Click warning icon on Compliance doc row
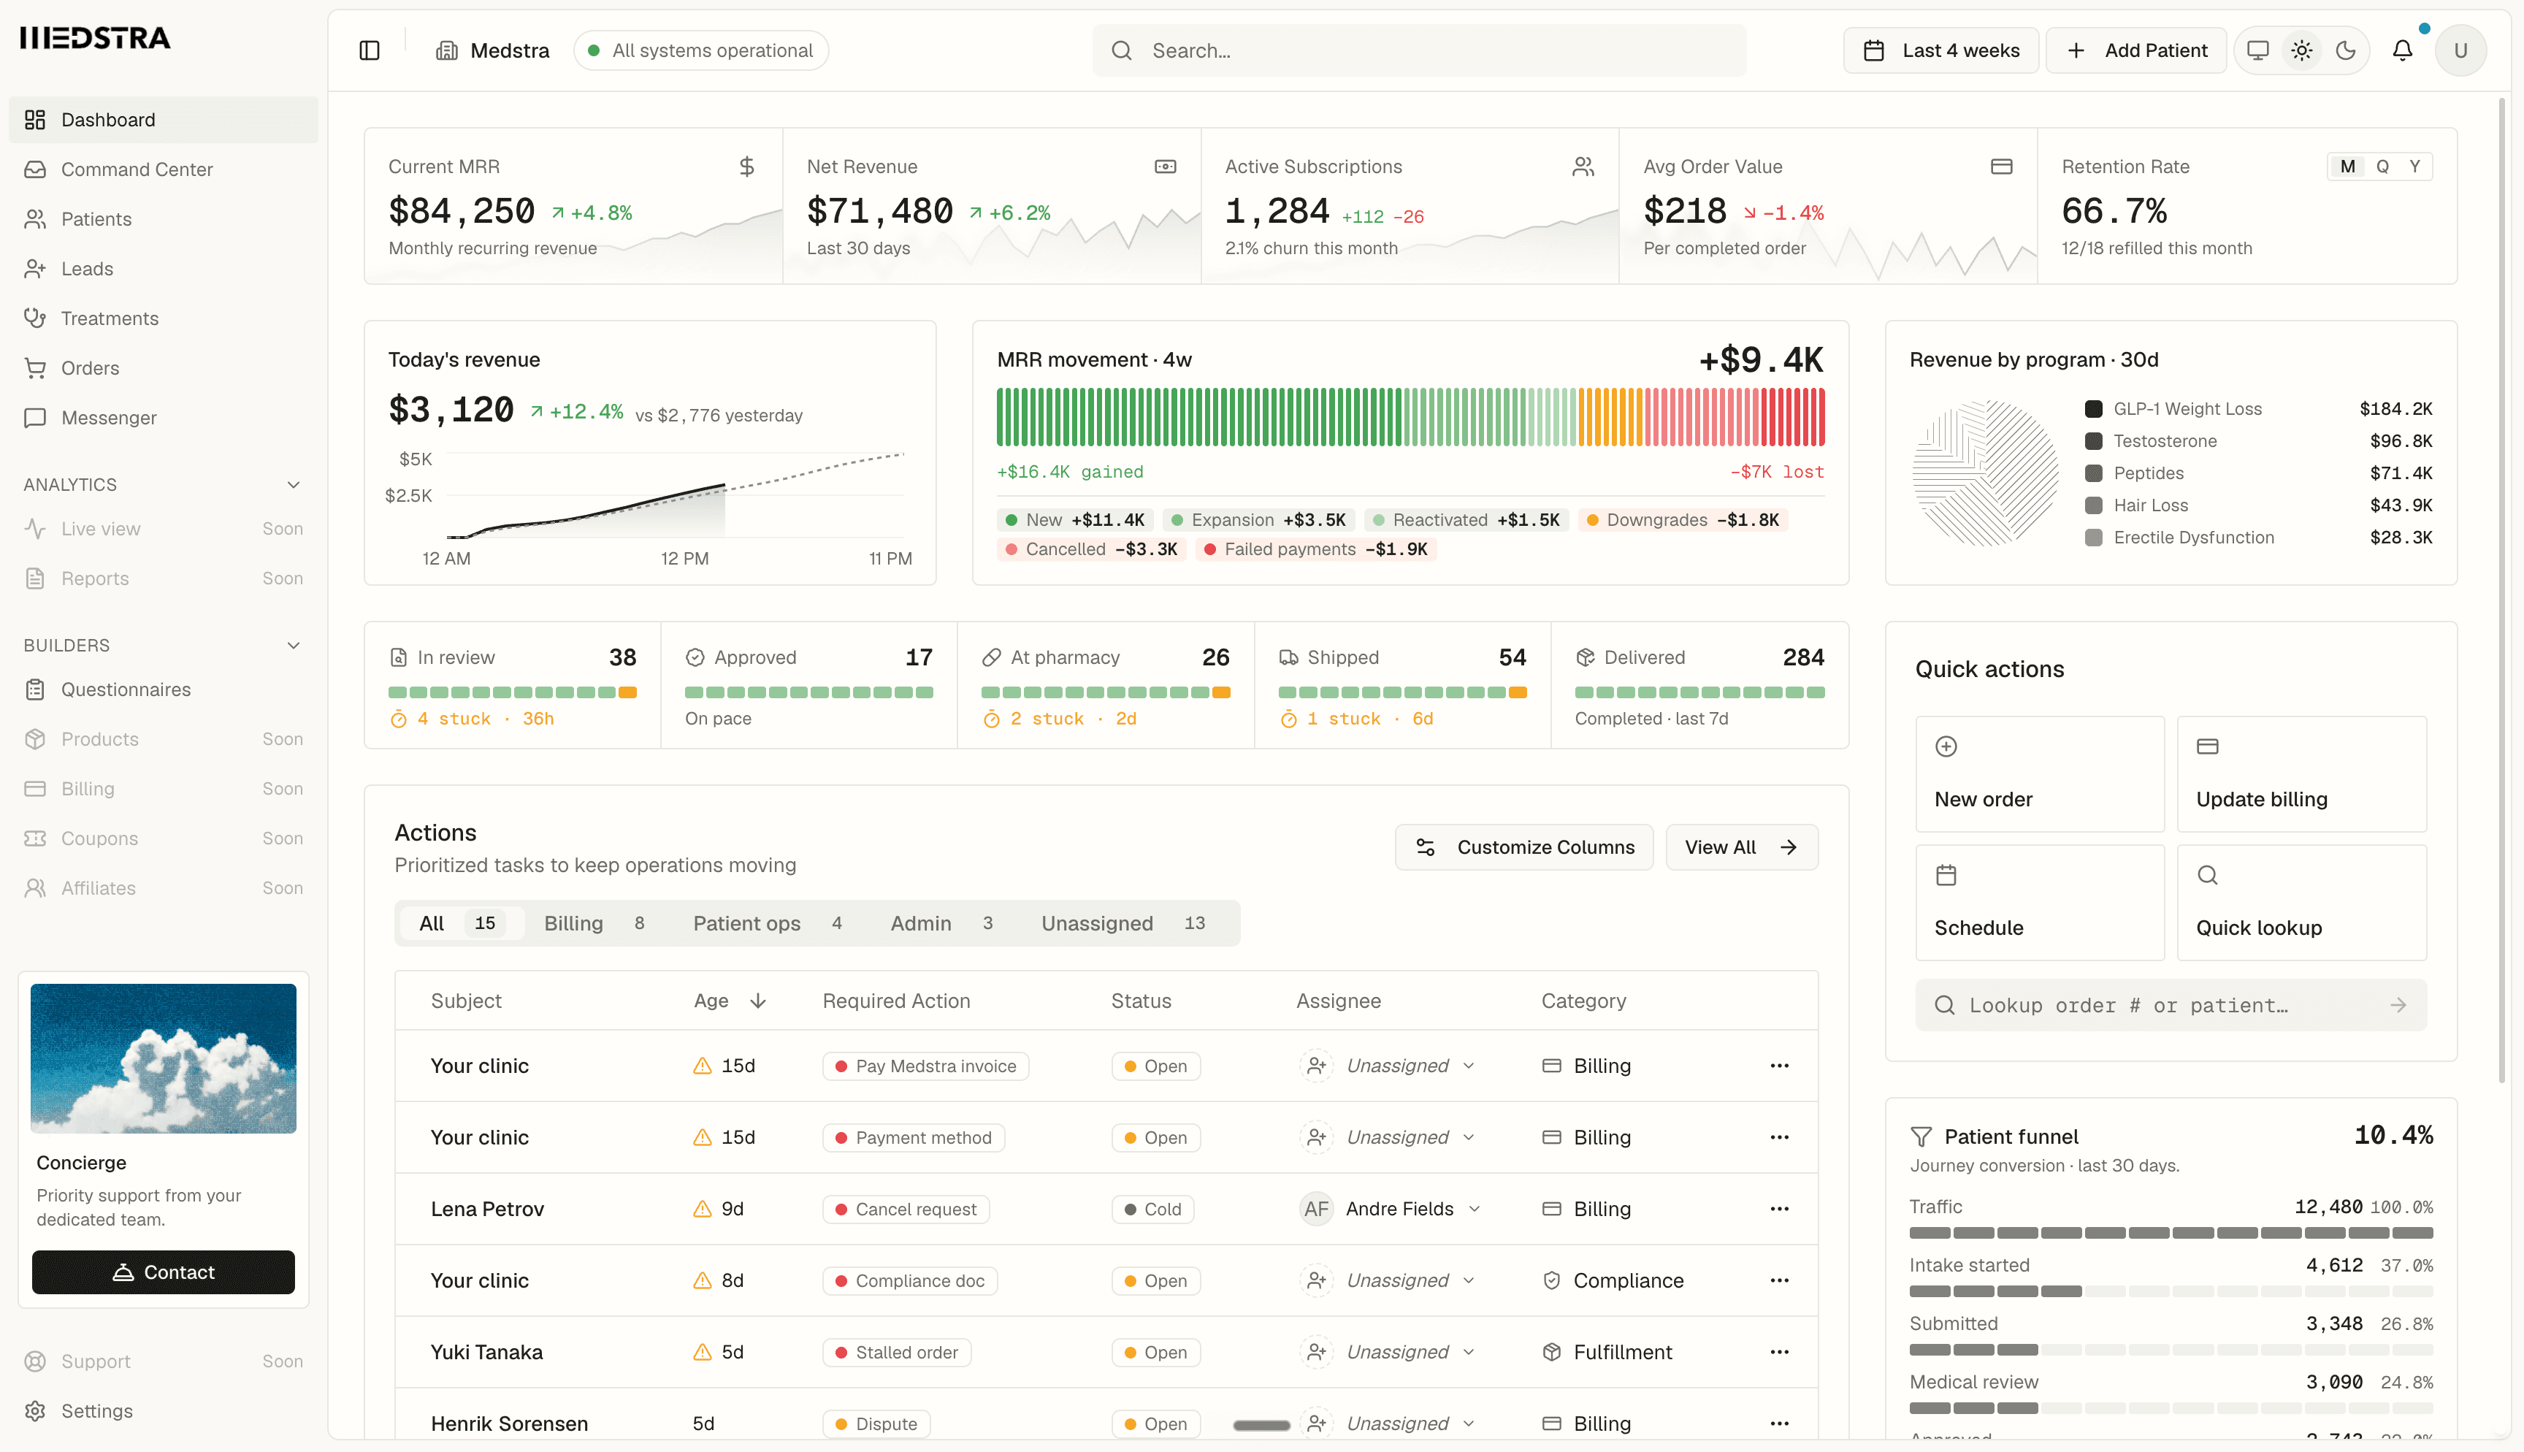This screenshot has height=1452, width=2524. tap(703, 1280)
